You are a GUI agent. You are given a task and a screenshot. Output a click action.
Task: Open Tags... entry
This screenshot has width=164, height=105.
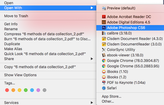tap(48, 83)
